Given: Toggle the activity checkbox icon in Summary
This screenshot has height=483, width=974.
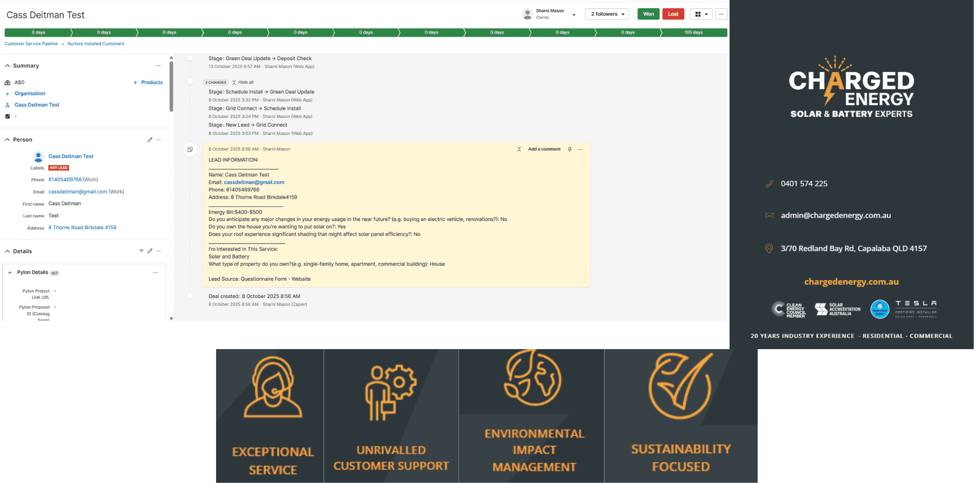Looking at the screenshot, I should 7,116.
